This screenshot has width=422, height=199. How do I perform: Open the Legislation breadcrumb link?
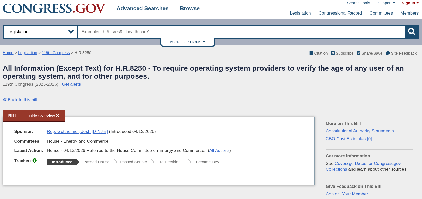28,53
